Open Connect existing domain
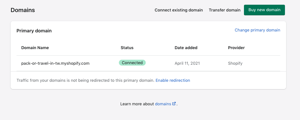The height and width of the screenshot is (120, 300). tap(179, 10)
